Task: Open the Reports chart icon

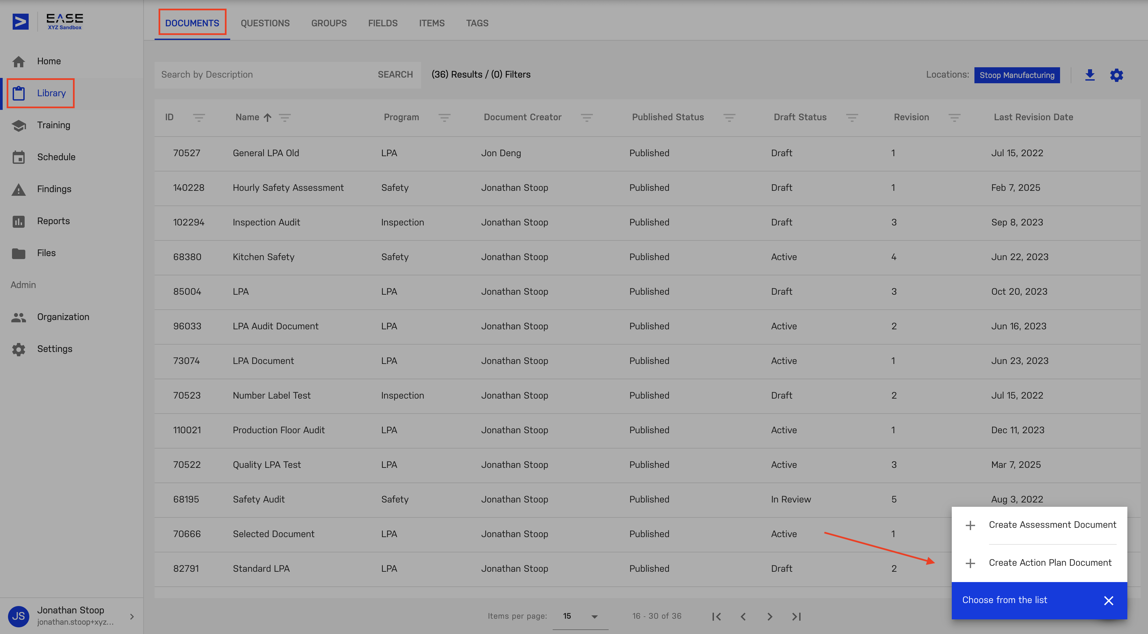Action: [19, 221]
